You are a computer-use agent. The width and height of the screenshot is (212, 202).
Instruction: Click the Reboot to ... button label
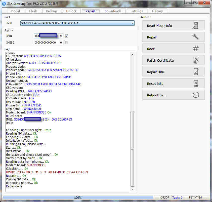(156, 95)
